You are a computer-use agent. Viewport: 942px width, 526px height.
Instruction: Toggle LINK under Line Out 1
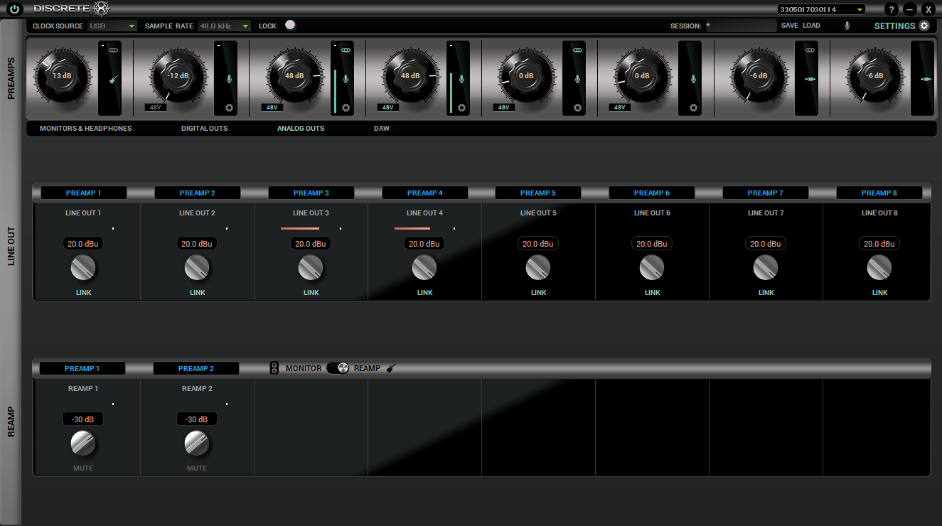pyautogui.click(x=83, y=293)
